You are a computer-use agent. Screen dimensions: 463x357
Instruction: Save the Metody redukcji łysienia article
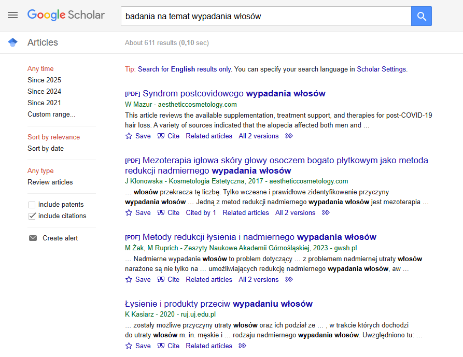pos(137,279)
